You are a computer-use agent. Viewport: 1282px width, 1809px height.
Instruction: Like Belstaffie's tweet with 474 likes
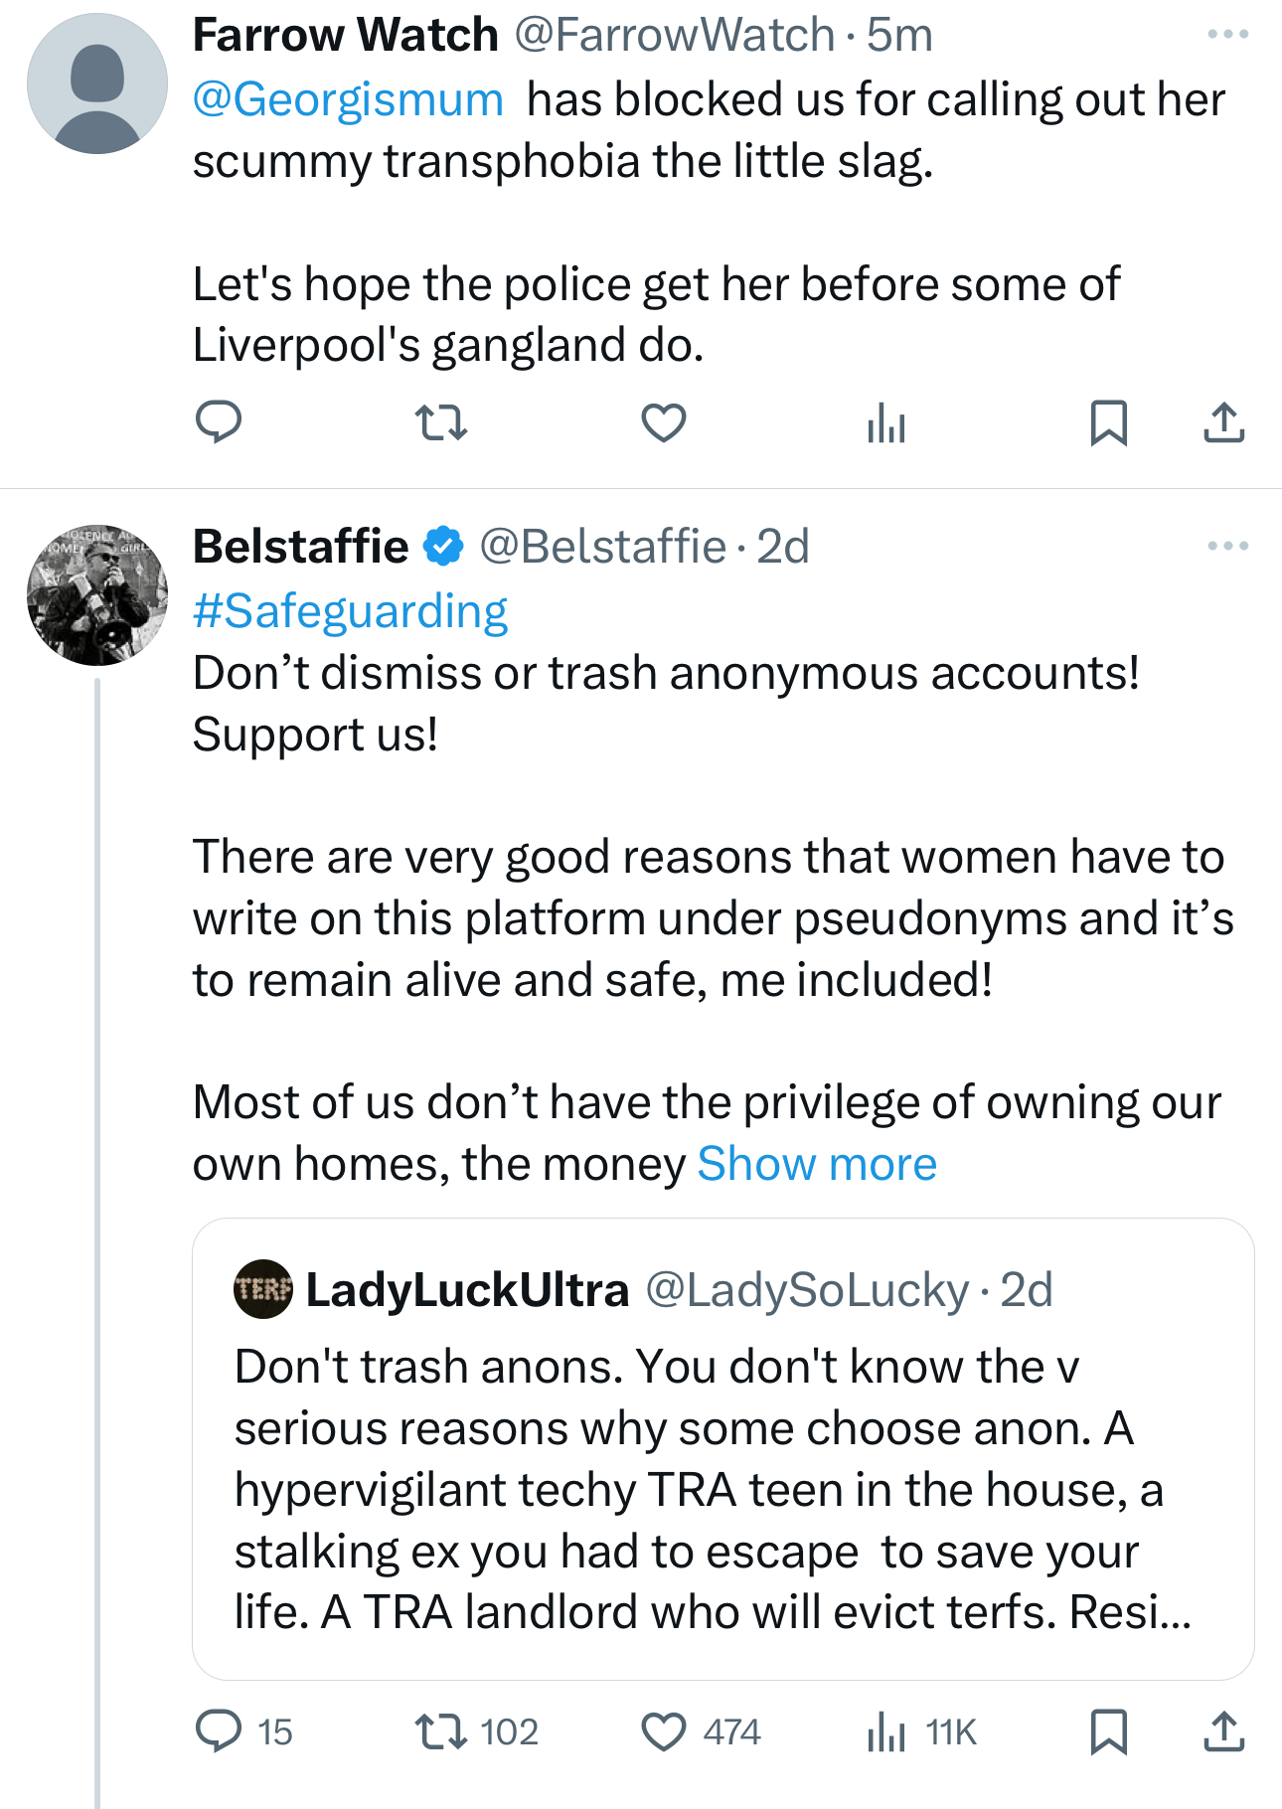click(x=663, y=1730)
